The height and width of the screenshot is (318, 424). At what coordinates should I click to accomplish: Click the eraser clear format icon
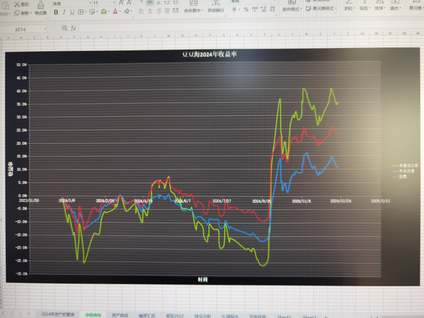coord(127,12)
